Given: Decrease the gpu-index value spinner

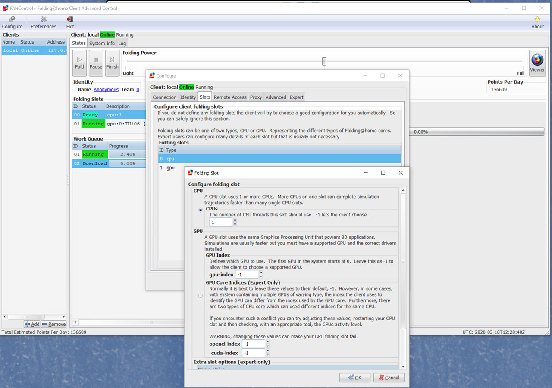Looking at the screenshot, I should pos(261,277).
